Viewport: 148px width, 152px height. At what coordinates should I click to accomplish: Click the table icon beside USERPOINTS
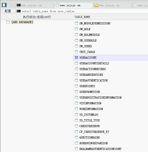76,86
